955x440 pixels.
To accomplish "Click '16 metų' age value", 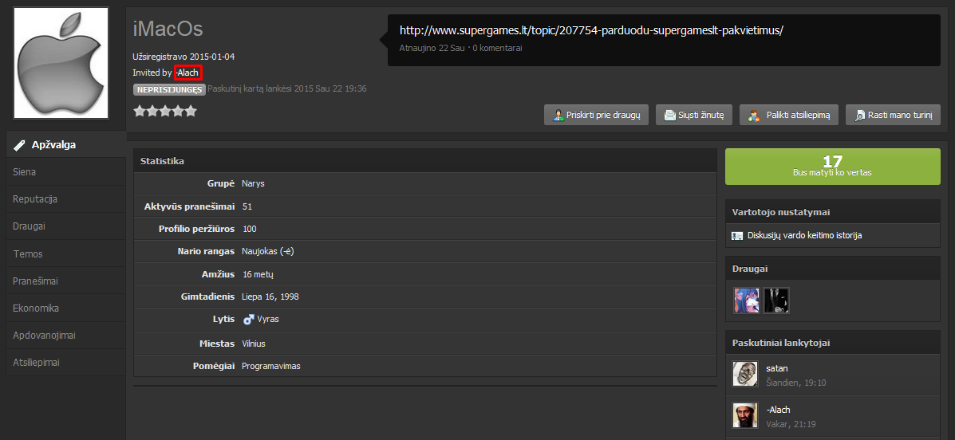I will pyautogui.click(x=258, y=274).
